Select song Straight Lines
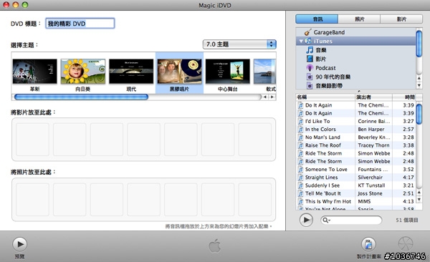 pos(321,178)
